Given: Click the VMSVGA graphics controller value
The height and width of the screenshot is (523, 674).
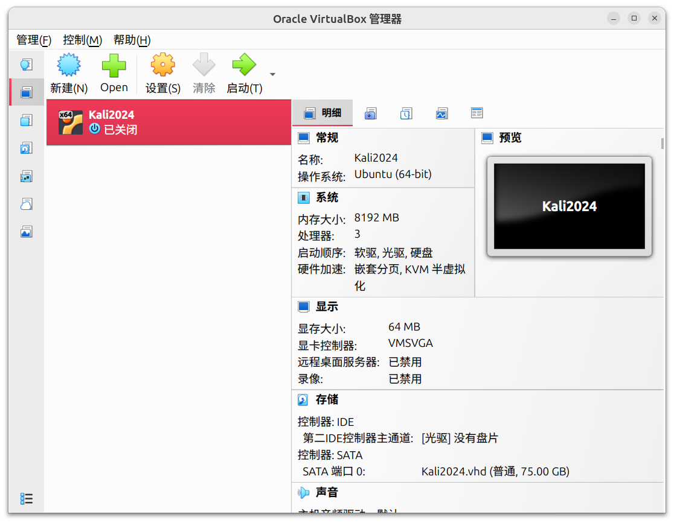Looking at the screenshot, I should tap(411, 343).
